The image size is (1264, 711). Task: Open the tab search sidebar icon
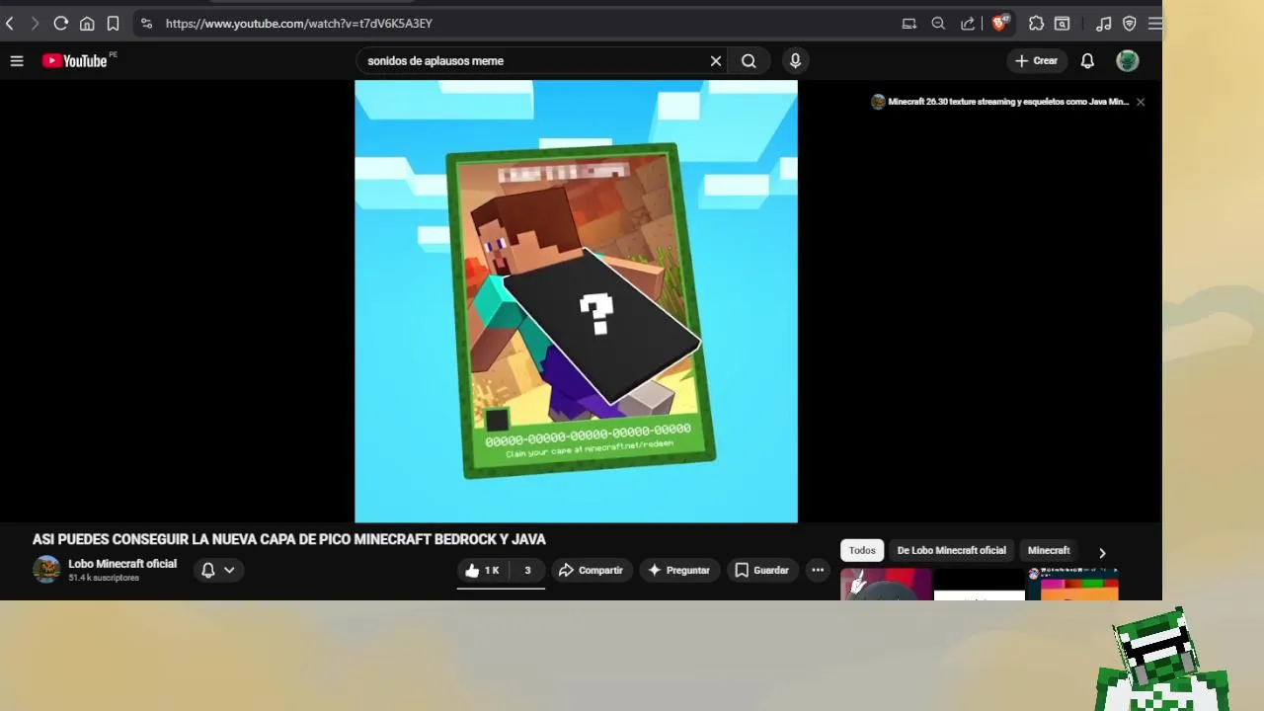pyautogui.click(x=1063, y=23)
